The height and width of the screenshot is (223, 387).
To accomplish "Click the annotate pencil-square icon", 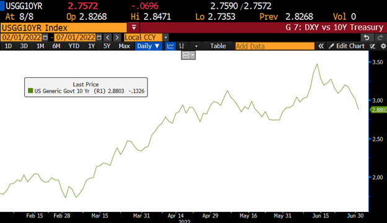I will tap(373, 46).
